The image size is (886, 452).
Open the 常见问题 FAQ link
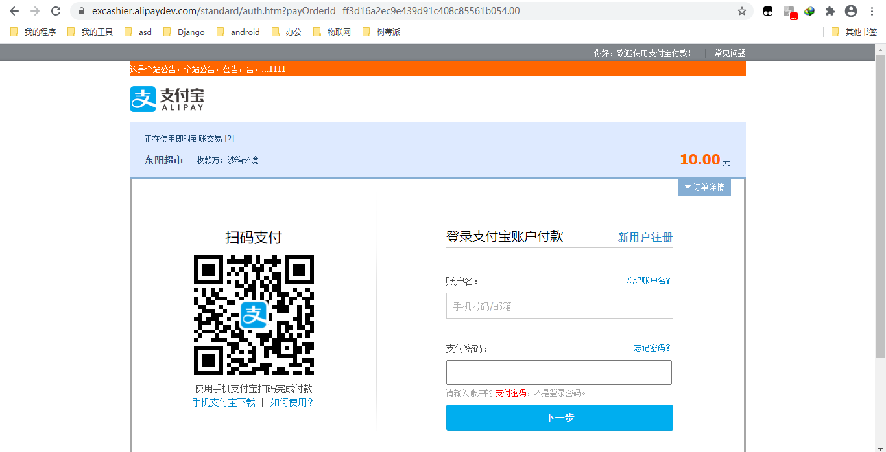point(730,53)
